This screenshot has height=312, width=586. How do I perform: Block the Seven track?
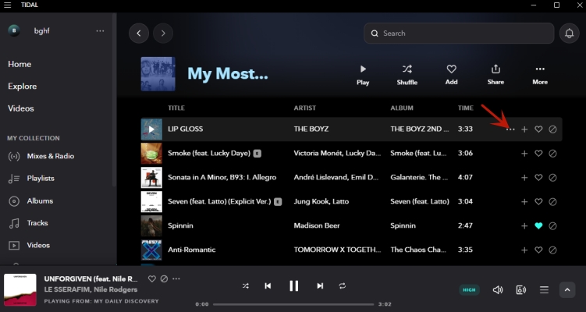[552, 202]
